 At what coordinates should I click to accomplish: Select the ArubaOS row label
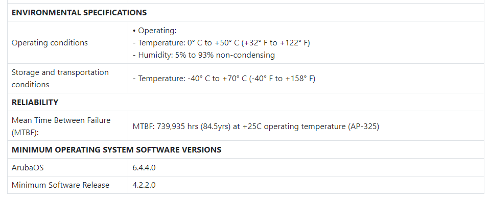[x=28, y=168]
